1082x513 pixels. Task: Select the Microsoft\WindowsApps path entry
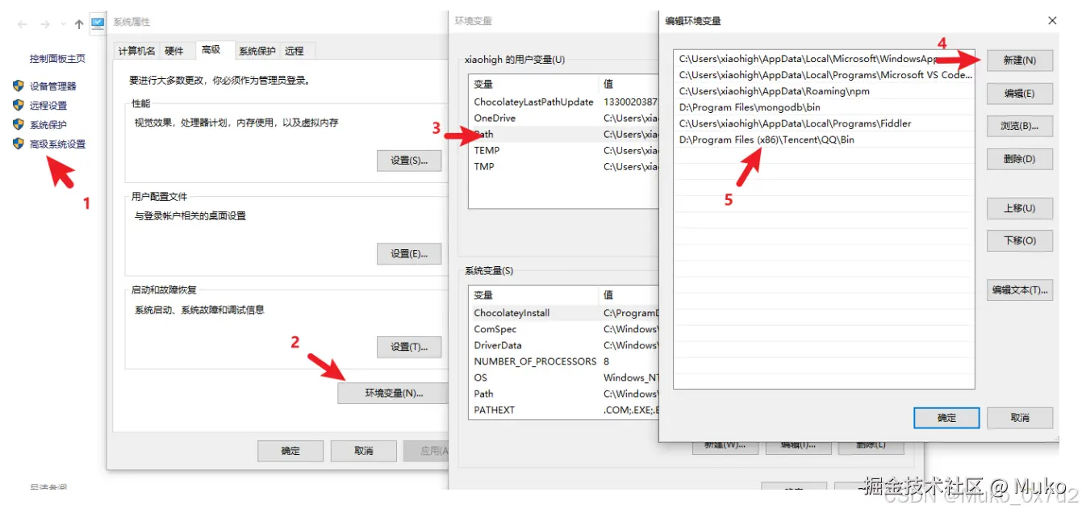pyautogui.click(x=824, y=59)
